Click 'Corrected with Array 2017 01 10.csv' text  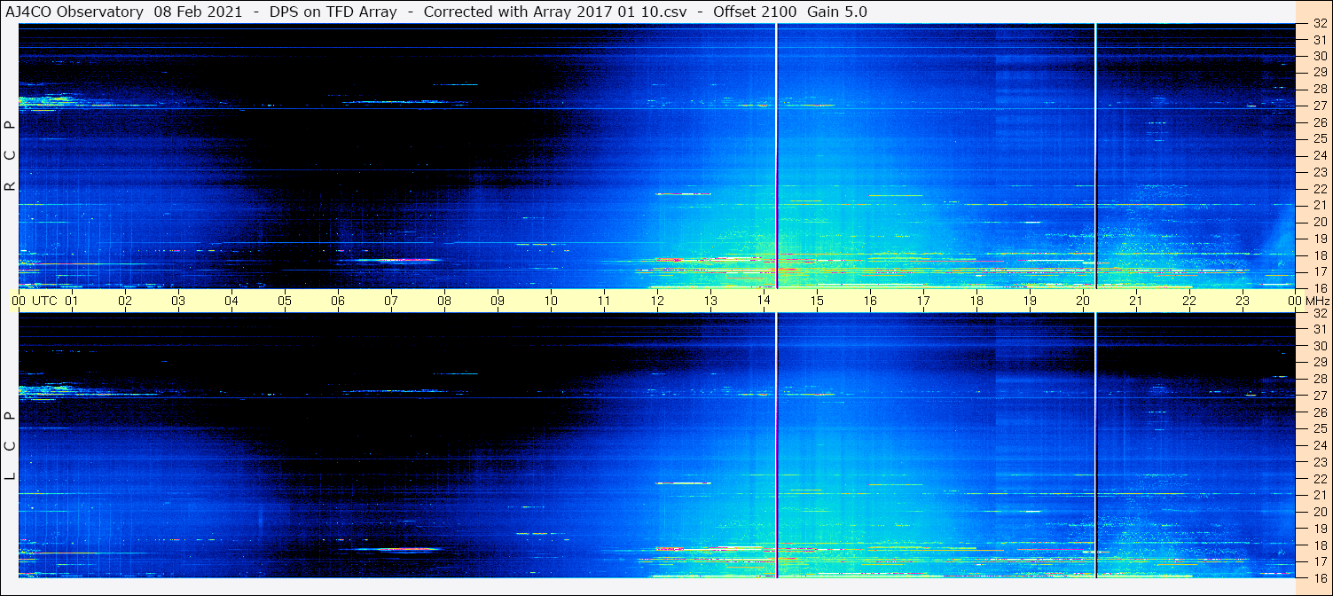click(555, 12)
